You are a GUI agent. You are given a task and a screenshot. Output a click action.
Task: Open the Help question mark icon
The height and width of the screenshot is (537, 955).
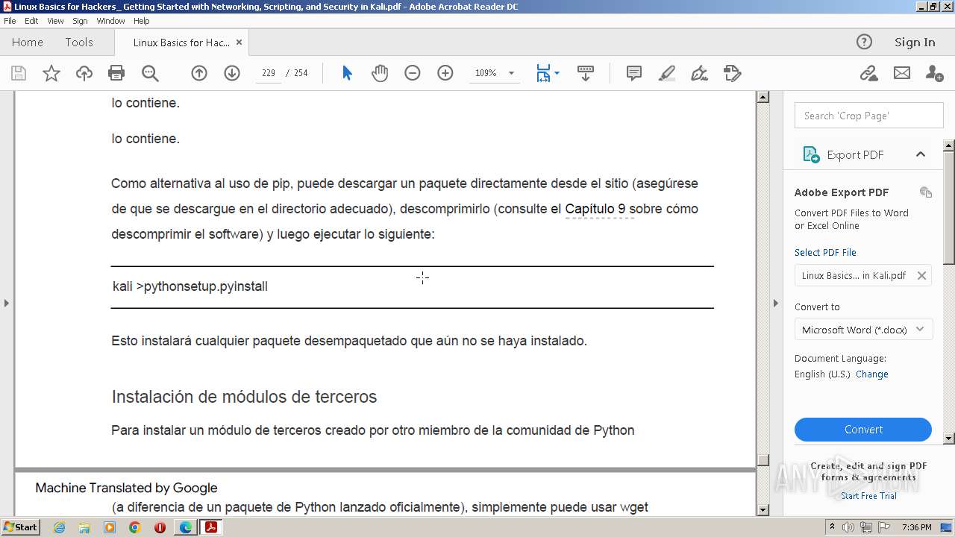pyautogui.click(x=864, y=42)
